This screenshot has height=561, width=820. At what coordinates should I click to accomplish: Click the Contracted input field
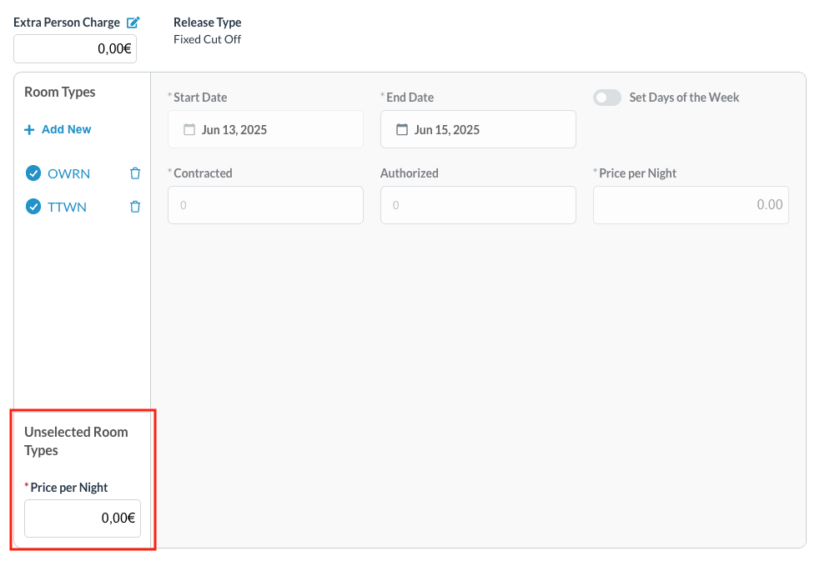(x=265, y=204)
